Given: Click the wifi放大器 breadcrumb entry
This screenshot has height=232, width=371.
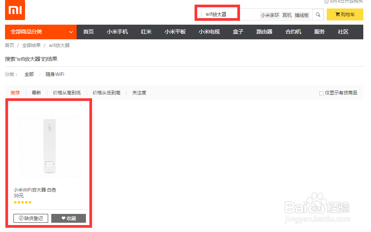Looking at the screenshot, I should 59,45.
